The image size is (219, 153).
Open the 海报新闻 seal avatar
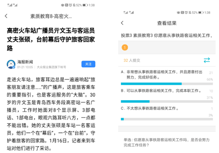11,64
